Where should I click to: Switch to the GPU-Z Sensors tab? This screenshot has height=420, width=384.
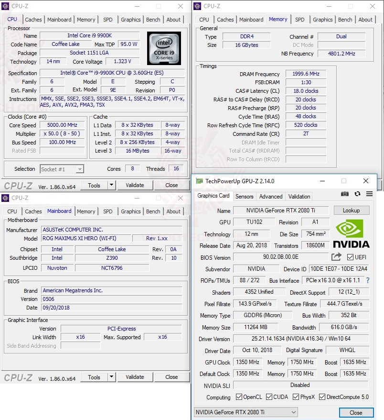tap(244, 196)
